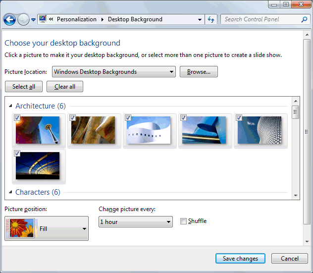313x273 pixels.
Task: Enable the Shuffle checkbox
Action: [183, 221]
